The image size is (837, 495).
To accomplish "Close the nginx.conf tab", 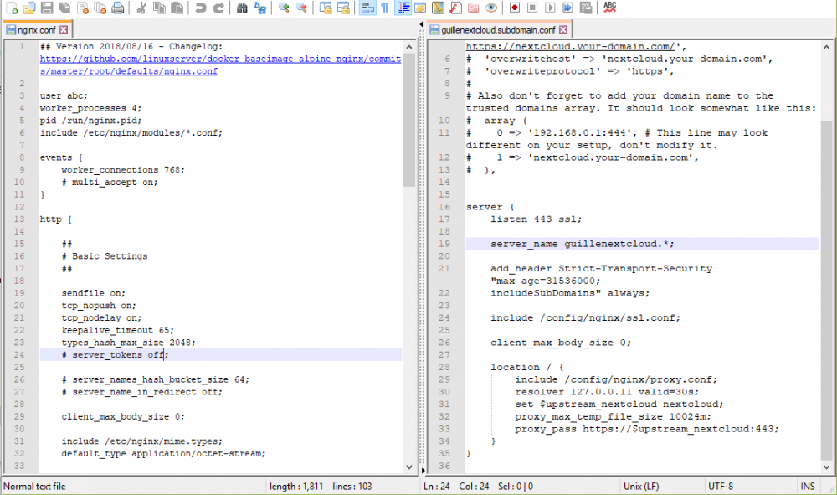I will [64, 30].
